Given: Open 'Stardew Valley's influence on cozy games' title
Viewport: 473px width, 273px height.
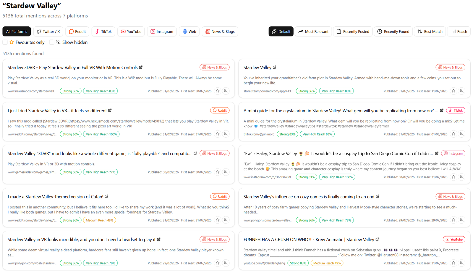Looking at the screenshot, I should [309, 197].
